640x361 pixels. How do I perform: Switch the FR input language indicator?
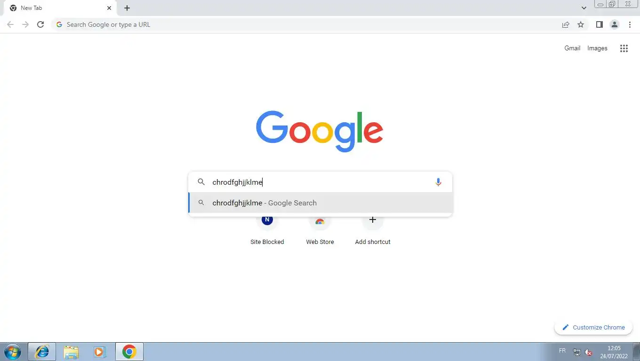pos(562,351)
